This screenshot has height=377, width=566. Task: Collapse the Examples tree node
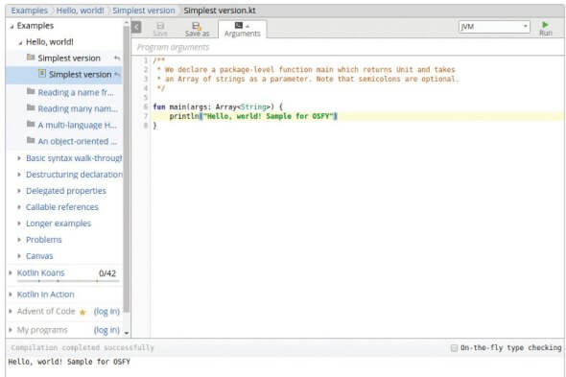pyautogui.click(x=12, y=26)
